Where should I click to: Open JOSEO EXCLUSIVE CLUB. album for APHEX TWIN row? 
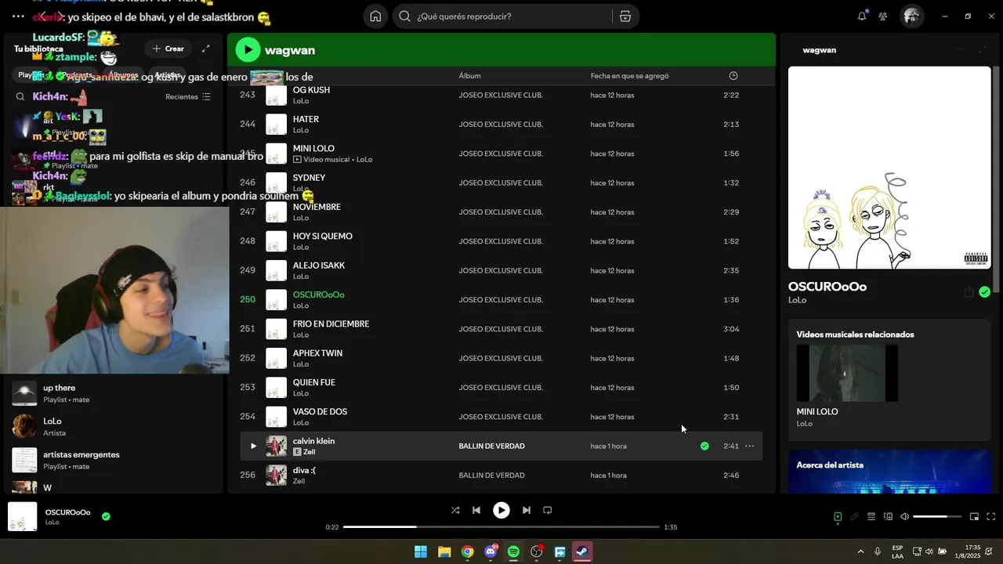point(501,358)
